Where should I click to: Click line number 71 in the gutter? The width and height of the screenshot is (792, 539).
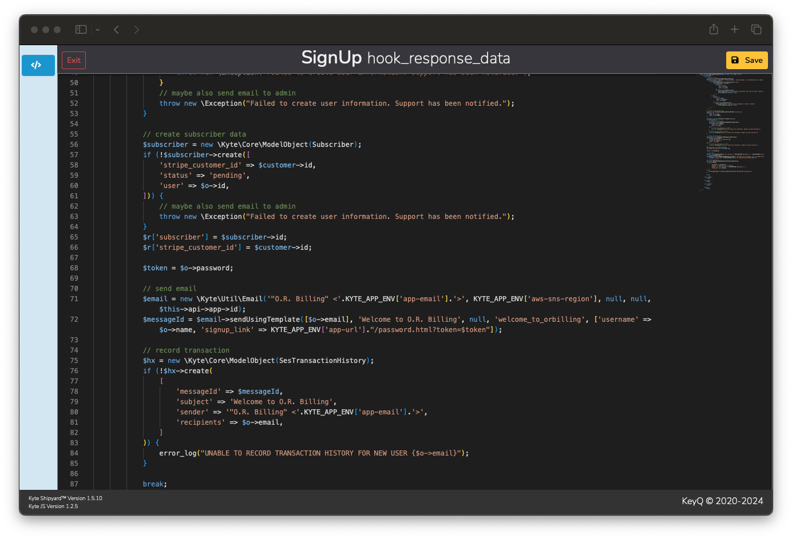click(74, 299)
